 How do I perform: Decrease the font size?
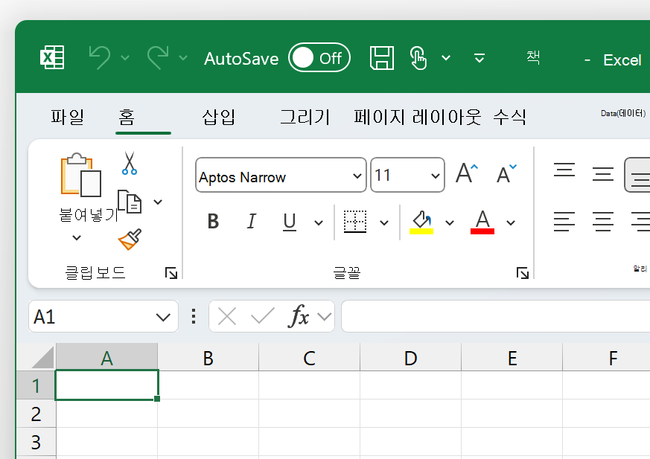(x=506, y=173)
